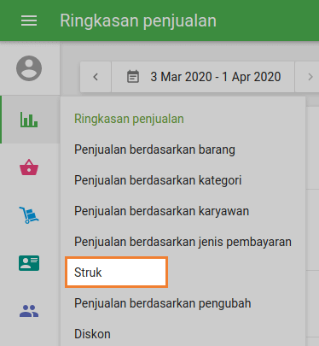Open Penjualan berdasarkan kategori report

tap(158, 180)
